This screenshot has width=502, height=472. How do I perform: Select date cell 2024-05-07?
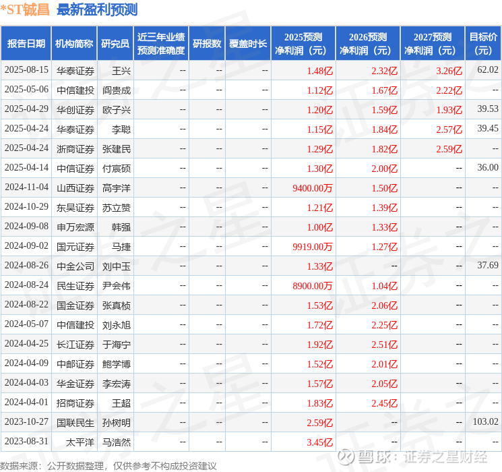click(26, 324)
